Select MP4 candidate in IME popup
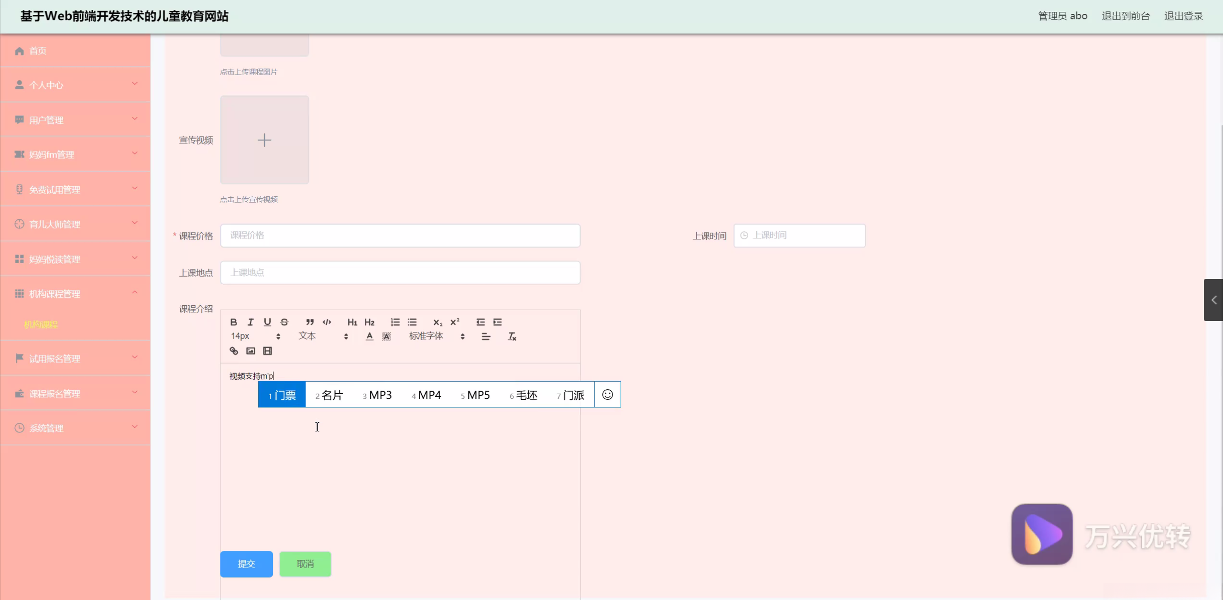The image size is (1223, 600). pyautogui.click(x=426, y=395)
